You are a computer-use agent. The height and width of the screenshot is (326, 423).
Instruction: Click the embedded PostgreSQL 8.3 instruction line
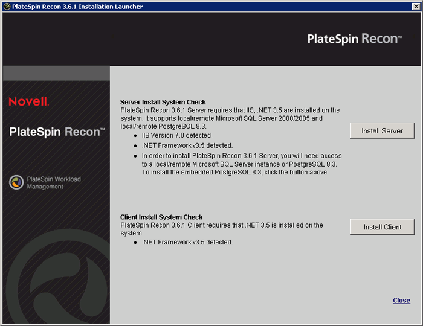point(235,172)
